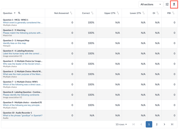Expand the Question column header dropdown
This screenshot has height=130, width=180.
(x=15, y=13)
